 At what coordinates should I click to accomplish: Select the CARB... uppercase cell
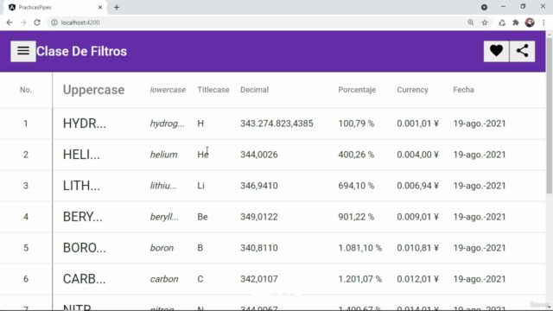click(85, 279)
